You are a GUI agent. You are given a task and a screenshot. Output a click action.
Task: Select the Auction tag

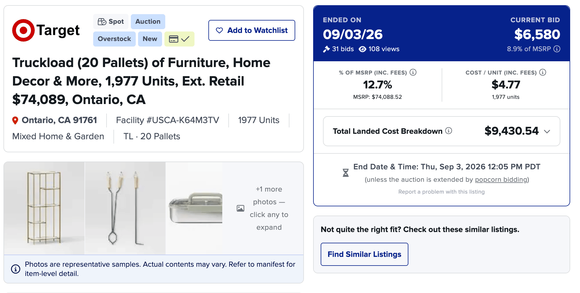(x=148, y=22)
